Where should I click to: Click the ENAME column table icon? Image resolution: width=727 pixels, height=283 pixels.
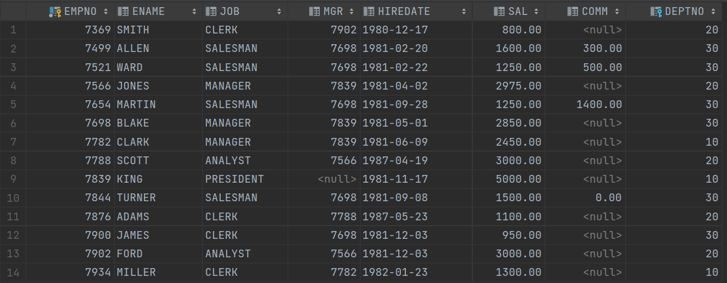(x=123, y=11)
